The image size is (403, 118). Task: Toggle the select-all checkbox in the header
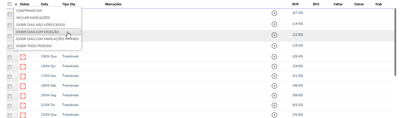click(x=9, y=4)
